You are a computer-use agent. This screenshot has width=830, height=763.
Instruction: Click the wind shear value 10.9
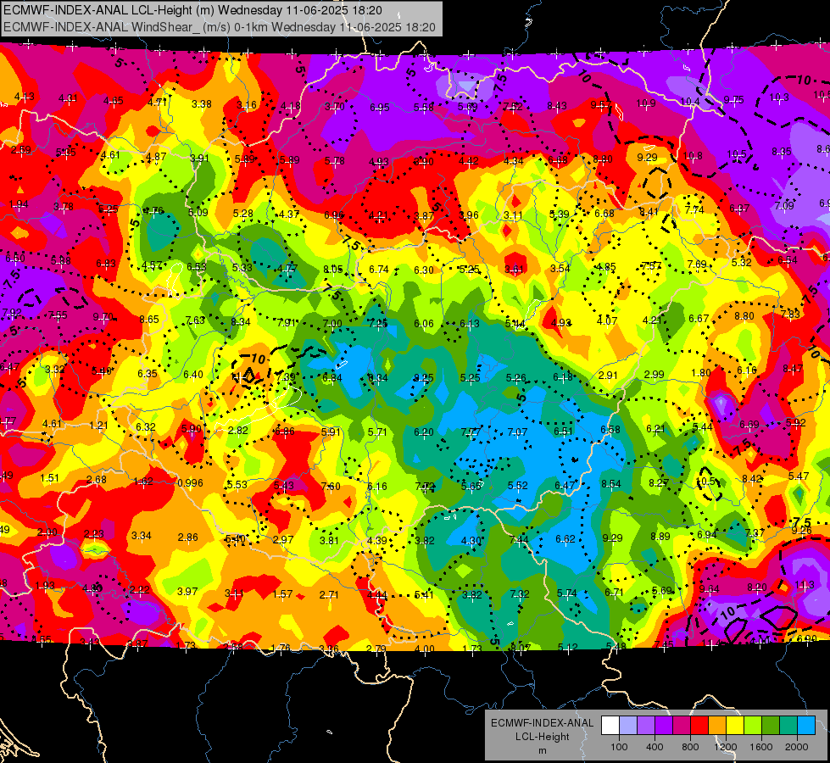(x=646, y=103)
